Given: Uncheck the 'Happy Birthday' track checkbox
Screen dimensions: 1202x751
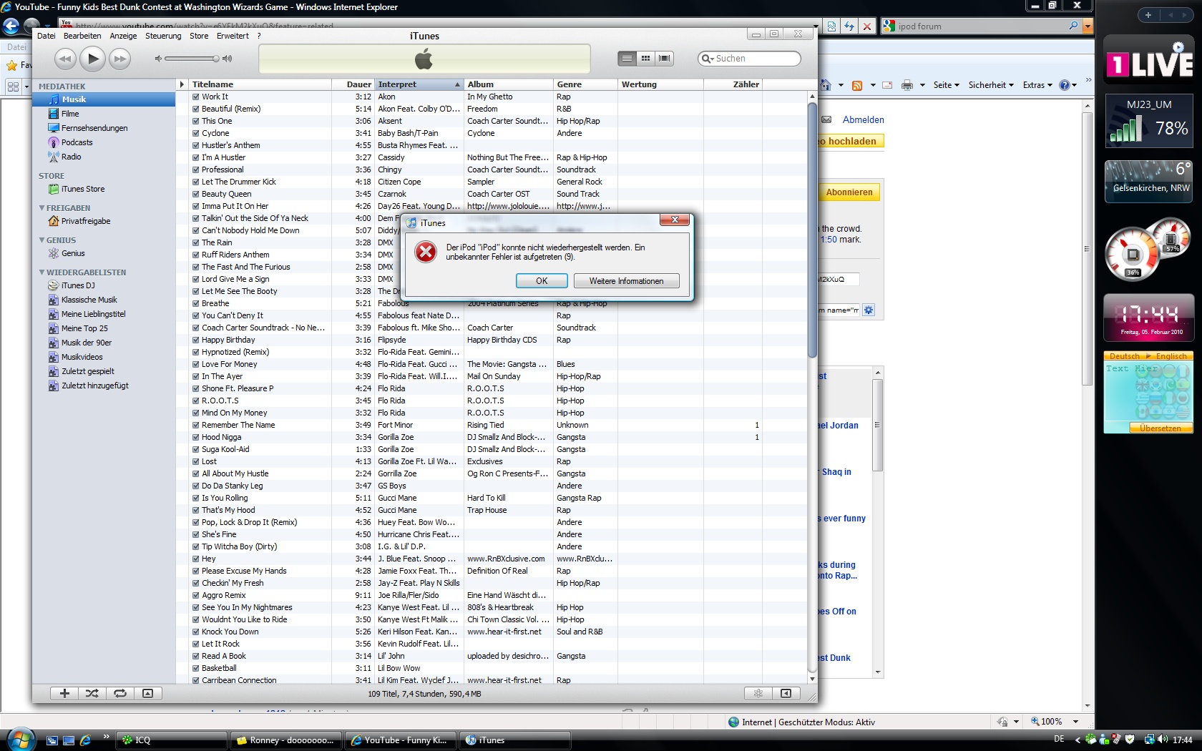Looking at the screenshot, I should tap(196, 340).
